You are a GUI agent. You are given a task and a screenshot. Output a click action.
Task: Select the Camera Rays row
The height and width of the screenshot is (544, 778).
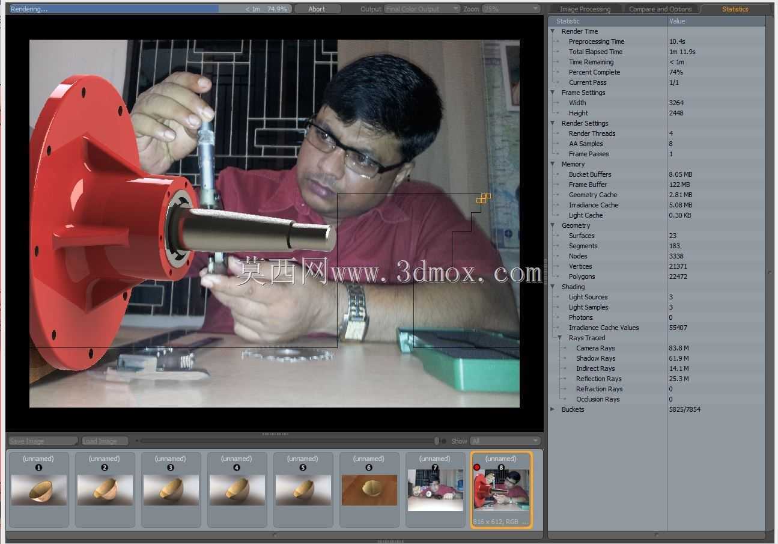[x=657, y=348]
